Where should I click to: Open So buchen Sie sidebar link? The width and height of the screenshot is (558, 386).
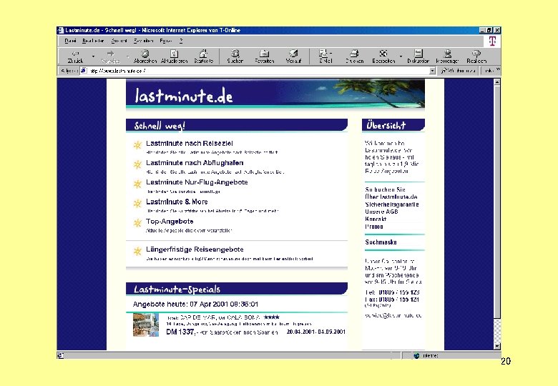[x=385, y=189]
